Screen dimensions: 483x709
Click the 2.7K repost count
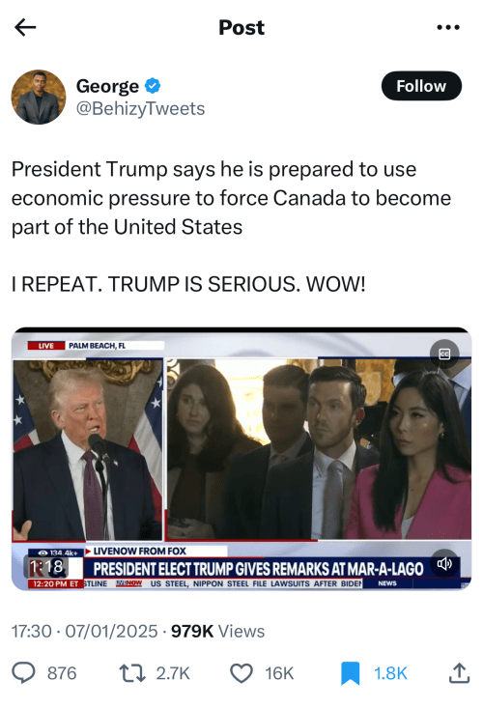173,673
